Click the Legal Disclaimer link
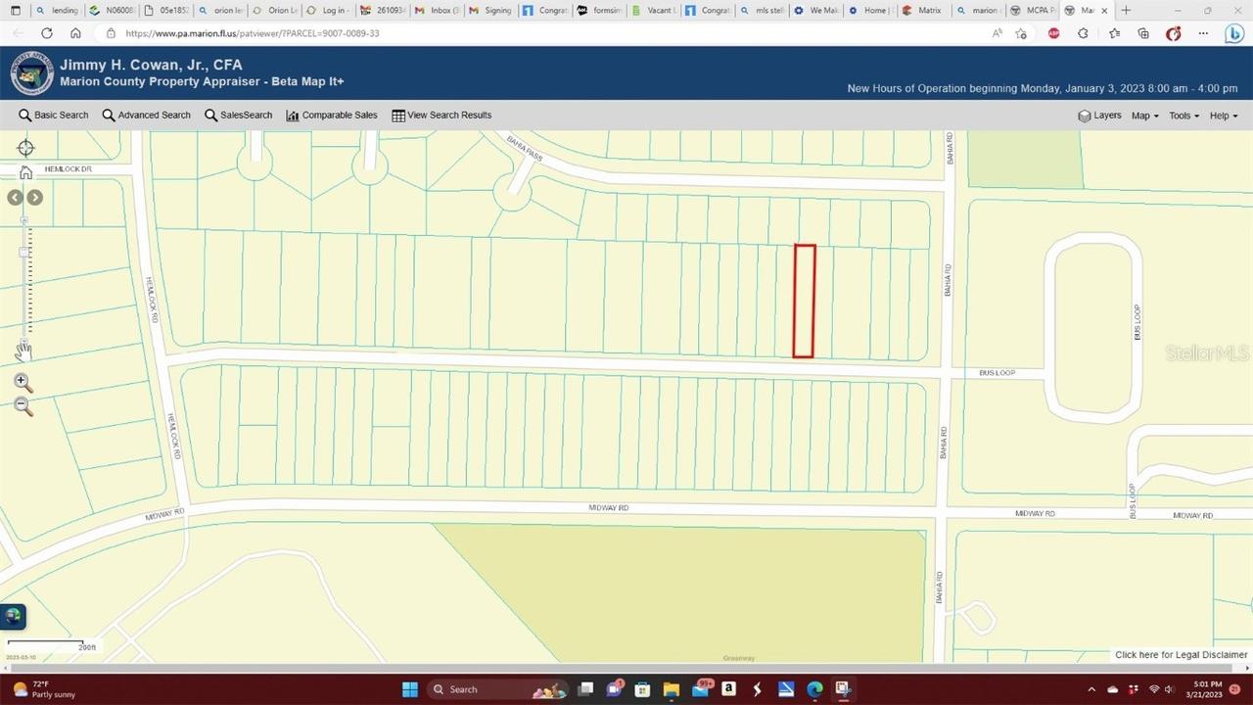 (1181, 654)
